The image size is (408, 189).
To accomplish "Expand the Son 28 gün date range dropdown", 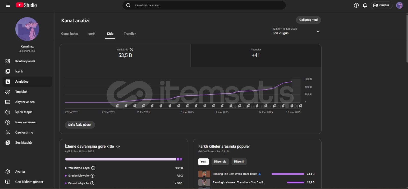I will (318, 32).
